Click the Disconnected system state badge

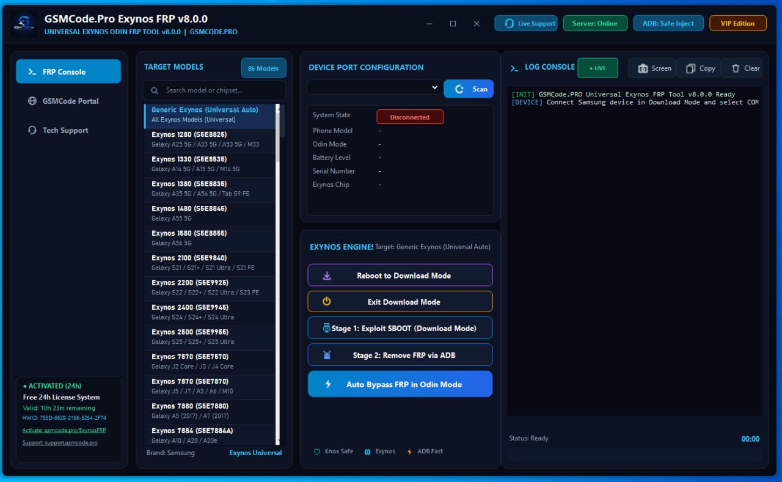point(410,117)
